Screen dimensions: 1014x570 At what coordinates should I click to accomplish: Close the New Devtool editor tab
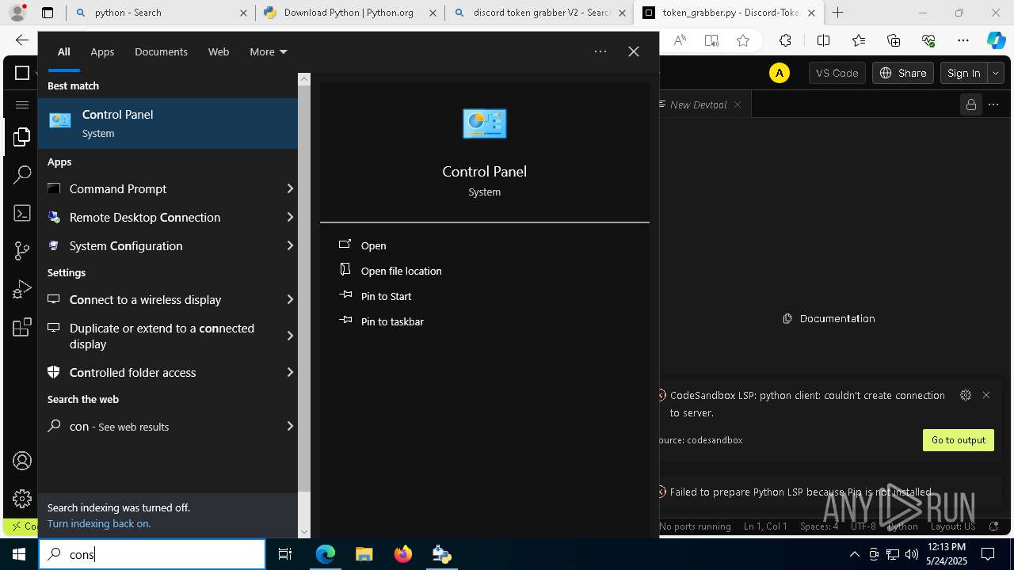point(738,104)
